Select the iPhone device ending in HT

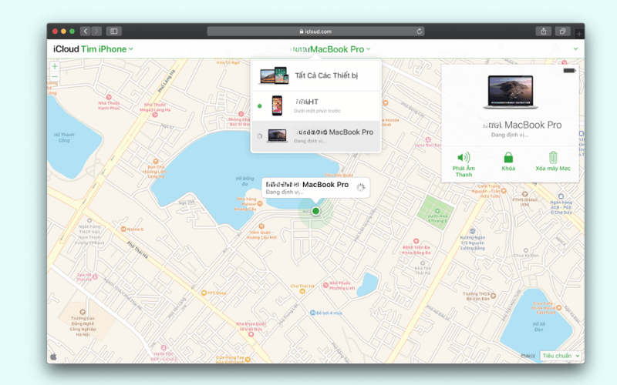tap(316, 106)
